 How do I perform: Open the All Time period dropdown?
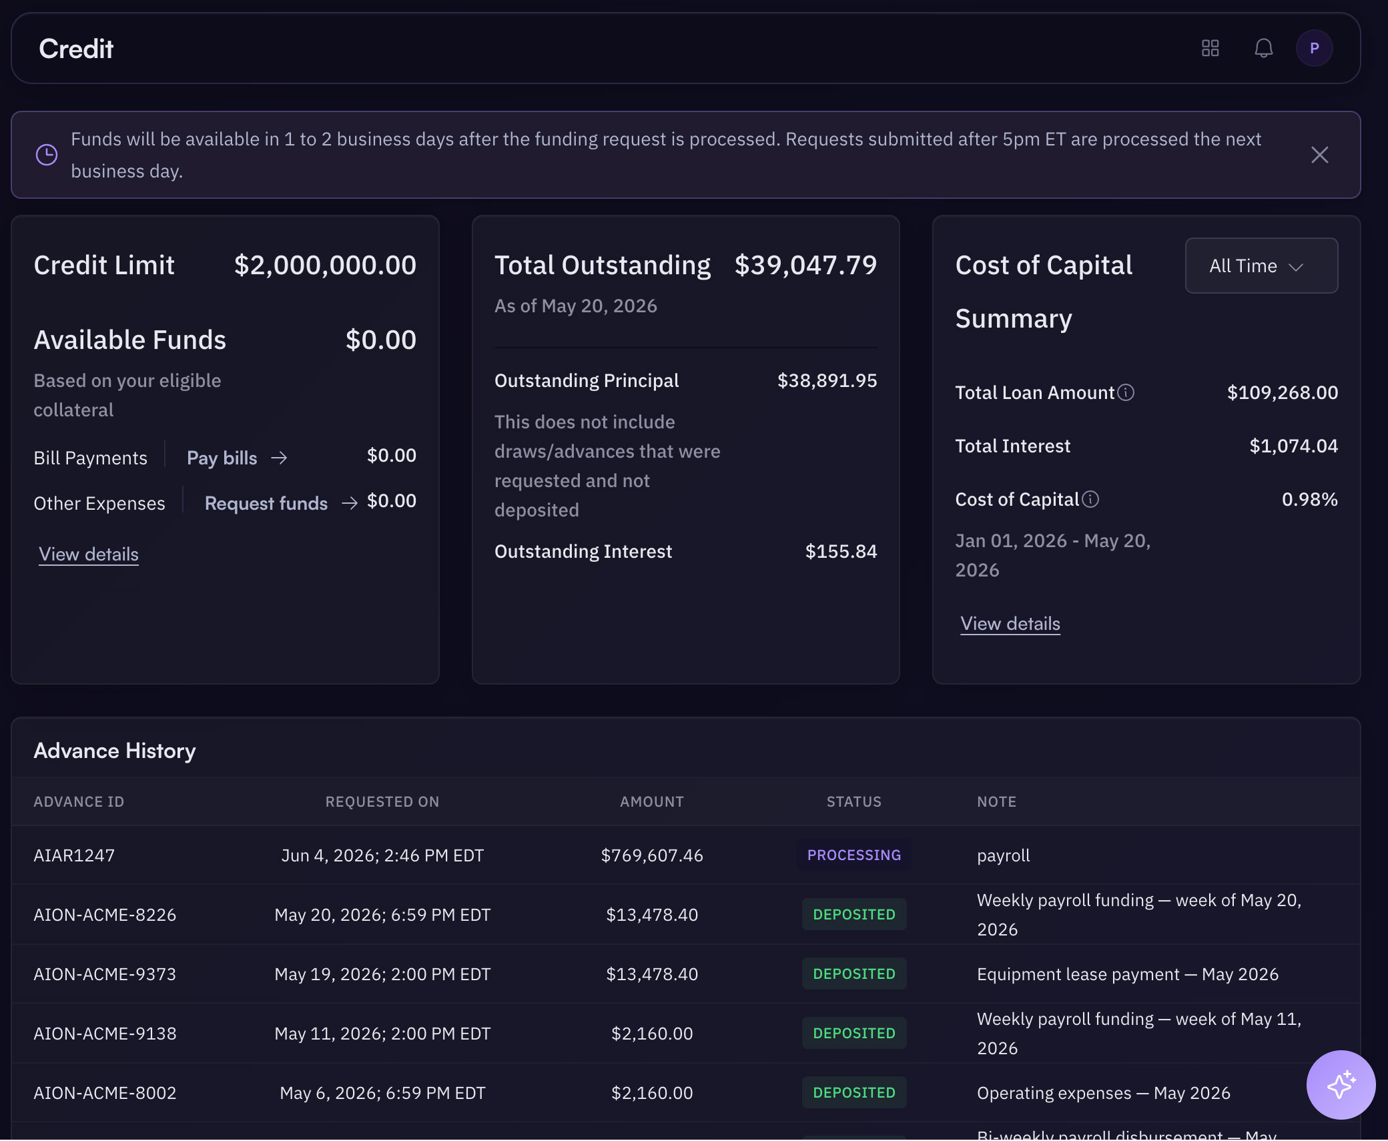(1261, 266)
